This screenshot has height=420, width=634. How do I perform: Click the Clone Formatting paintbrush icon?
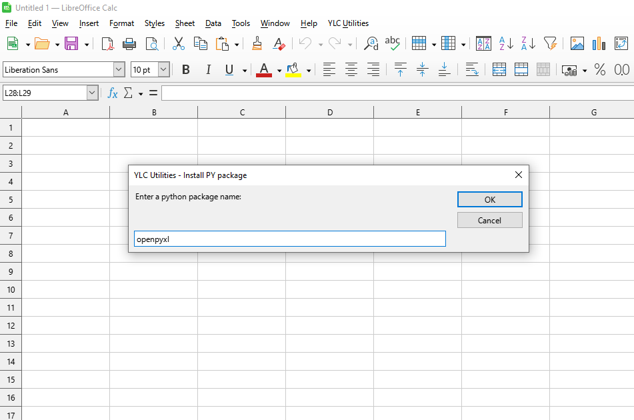click(x=257, y=44)
